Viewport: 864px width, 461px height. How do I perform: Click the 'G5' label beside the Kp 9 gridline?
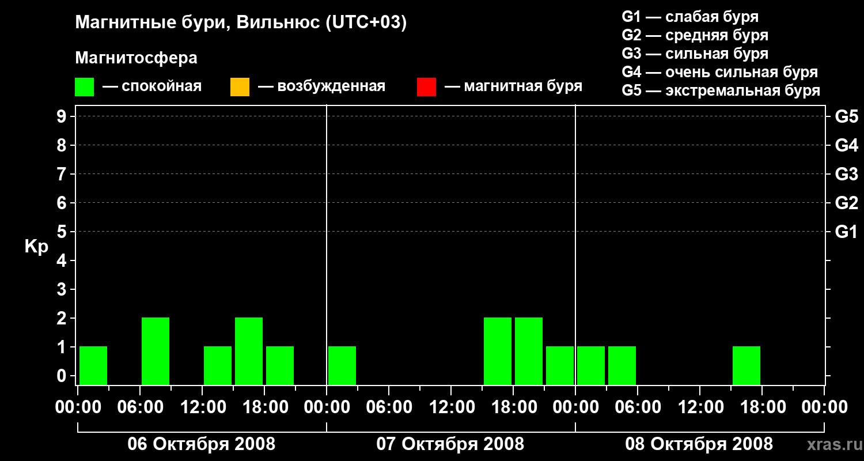846,116
